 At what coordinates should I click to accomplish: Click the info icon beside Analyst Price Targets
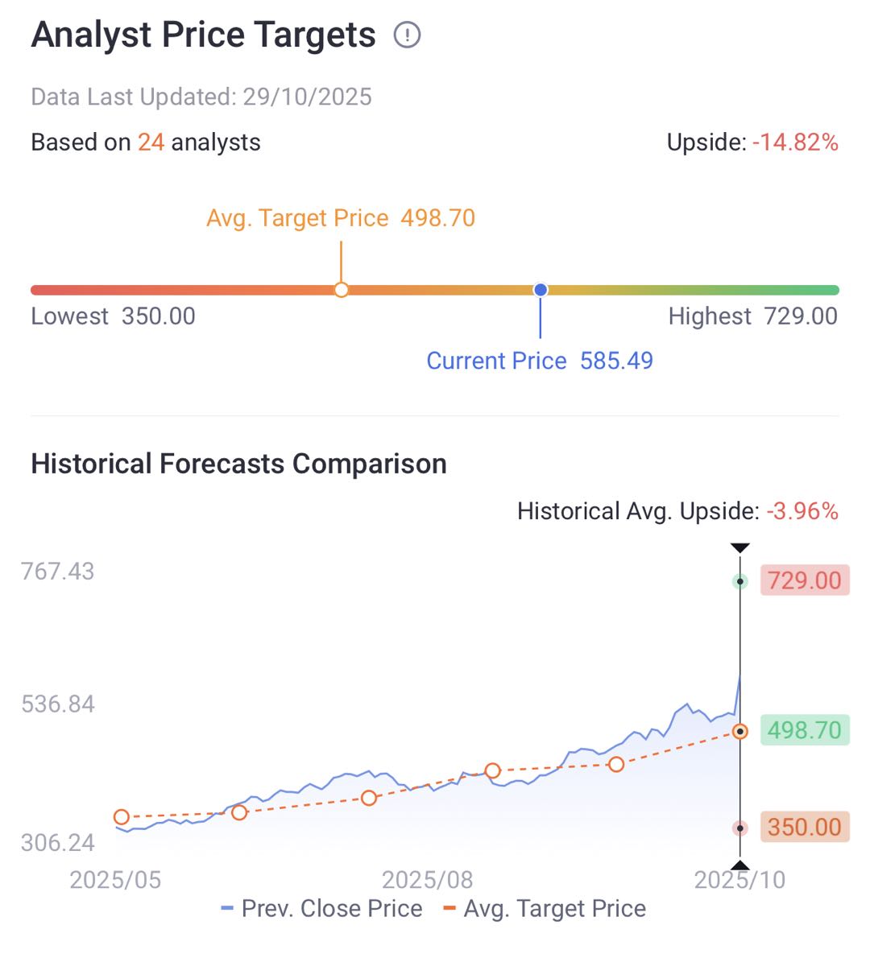pos(408,35)
